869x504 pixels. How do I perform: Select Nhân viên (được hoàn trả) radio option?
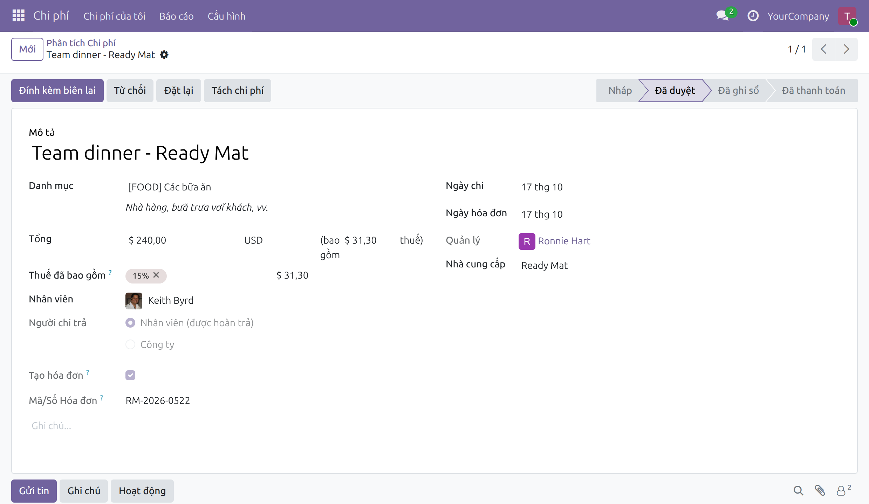tap(130, 323)
